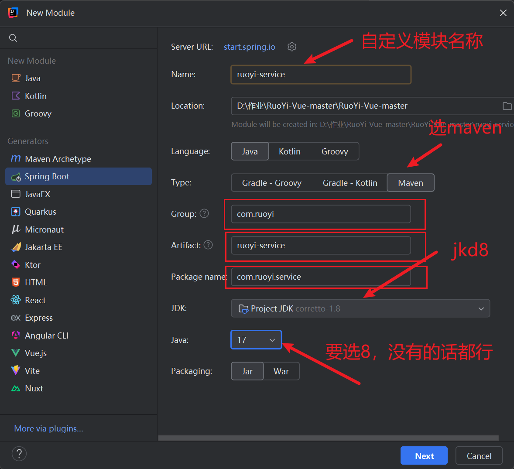Choose the Ktor generator
Screen dimensions: 514x469
[79, 265]
